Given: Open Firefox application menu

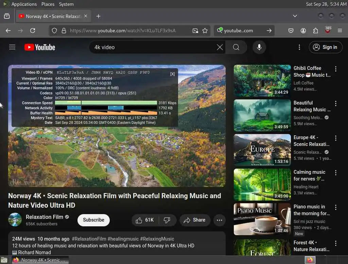Looking at the screenshot, I should [340, 31].
